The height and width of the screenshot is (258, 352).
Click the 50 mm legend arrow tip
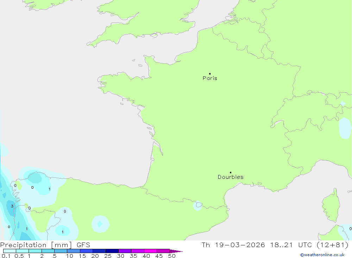(176, 251)
